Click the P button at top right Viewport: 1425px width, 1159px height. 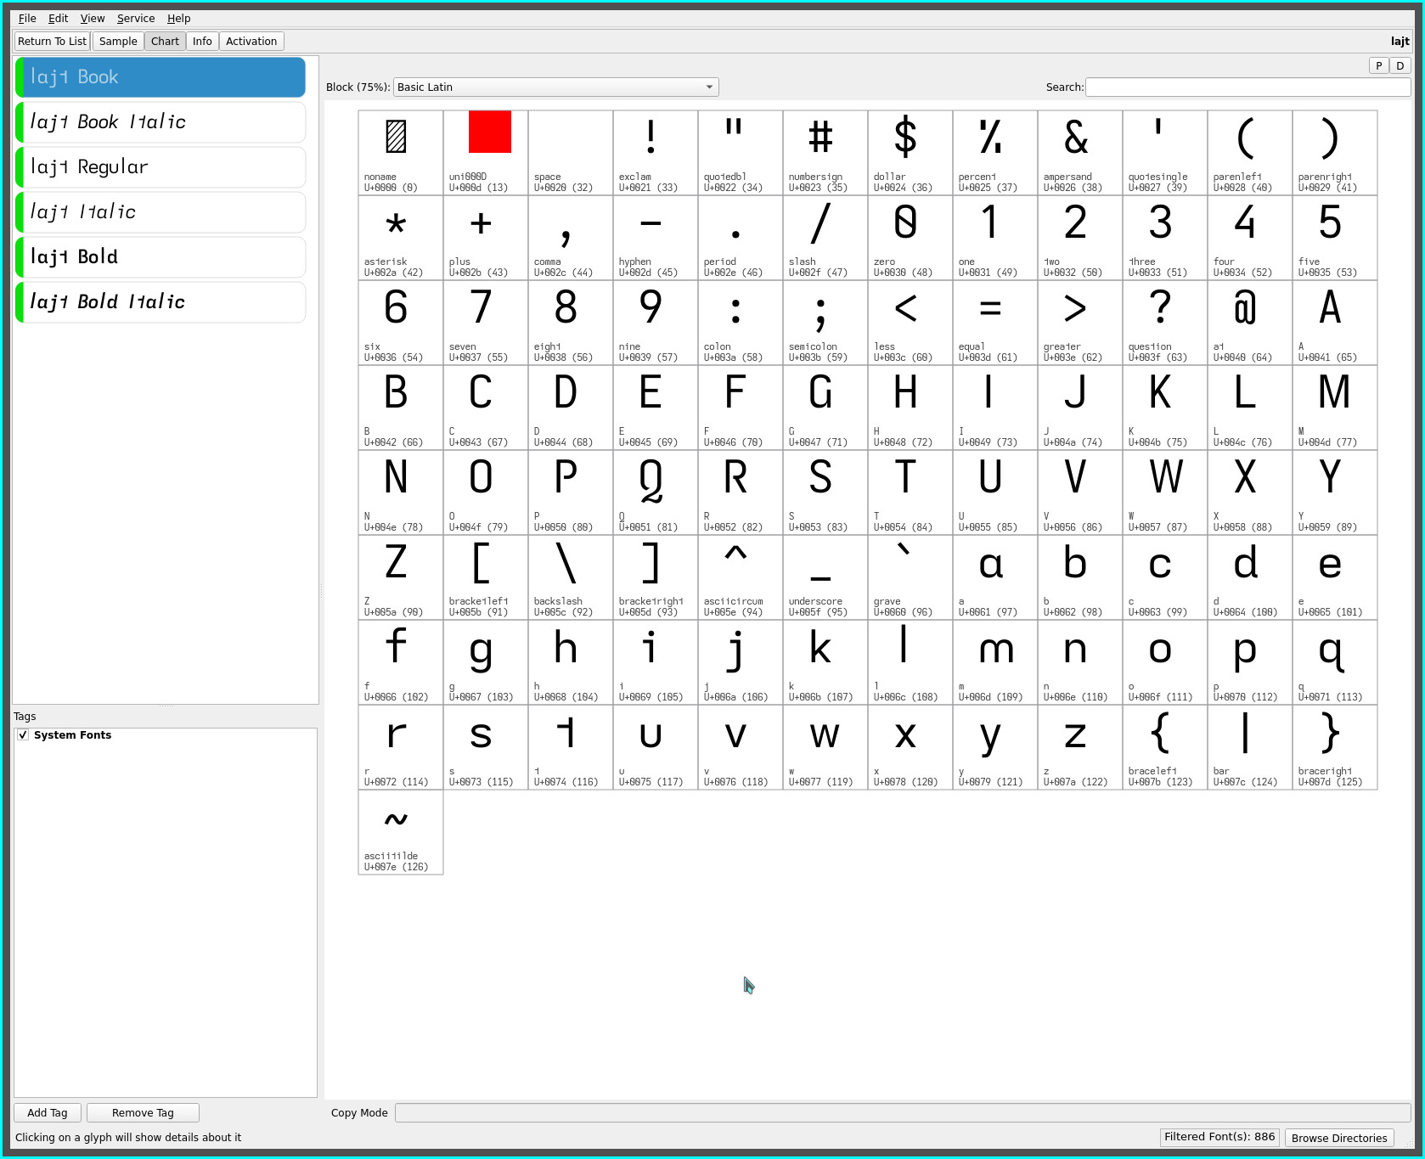[x=1379, y=65]
